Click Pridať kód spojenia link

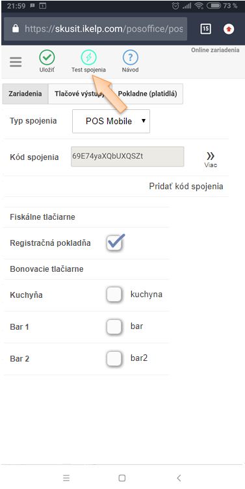pos(186,187)
